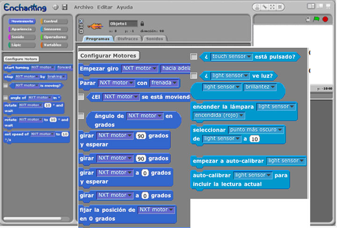Open the Archivo menu
The height and width of the screenshot is (228, 337).
tap(84, 7)
